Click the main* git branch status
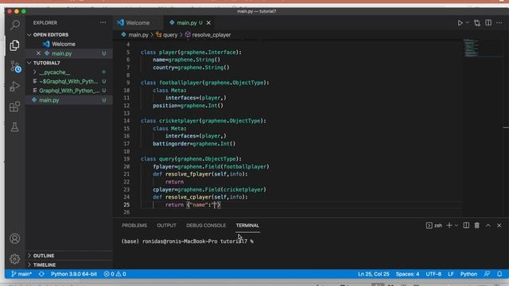The height and width of the screenshot is (286, 509). pyautogui.click(x=21, y=274)
